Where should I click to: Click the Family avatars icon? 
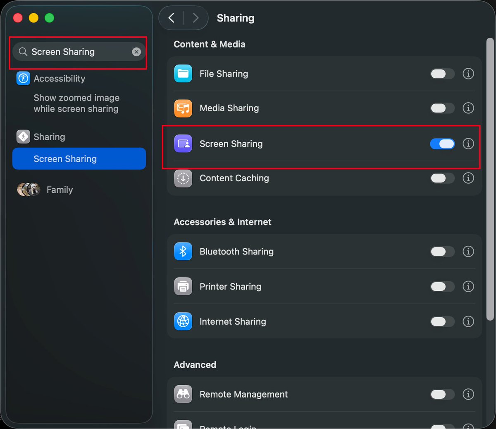tap(29, 189)
